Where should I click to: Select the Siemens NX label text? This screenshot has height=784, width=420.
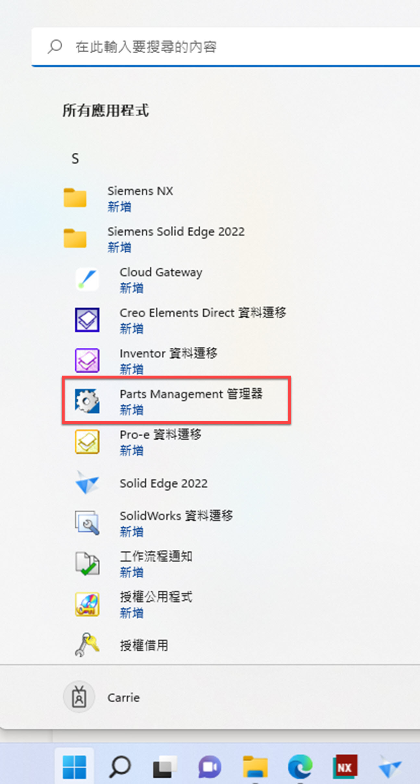coord(141,191)
